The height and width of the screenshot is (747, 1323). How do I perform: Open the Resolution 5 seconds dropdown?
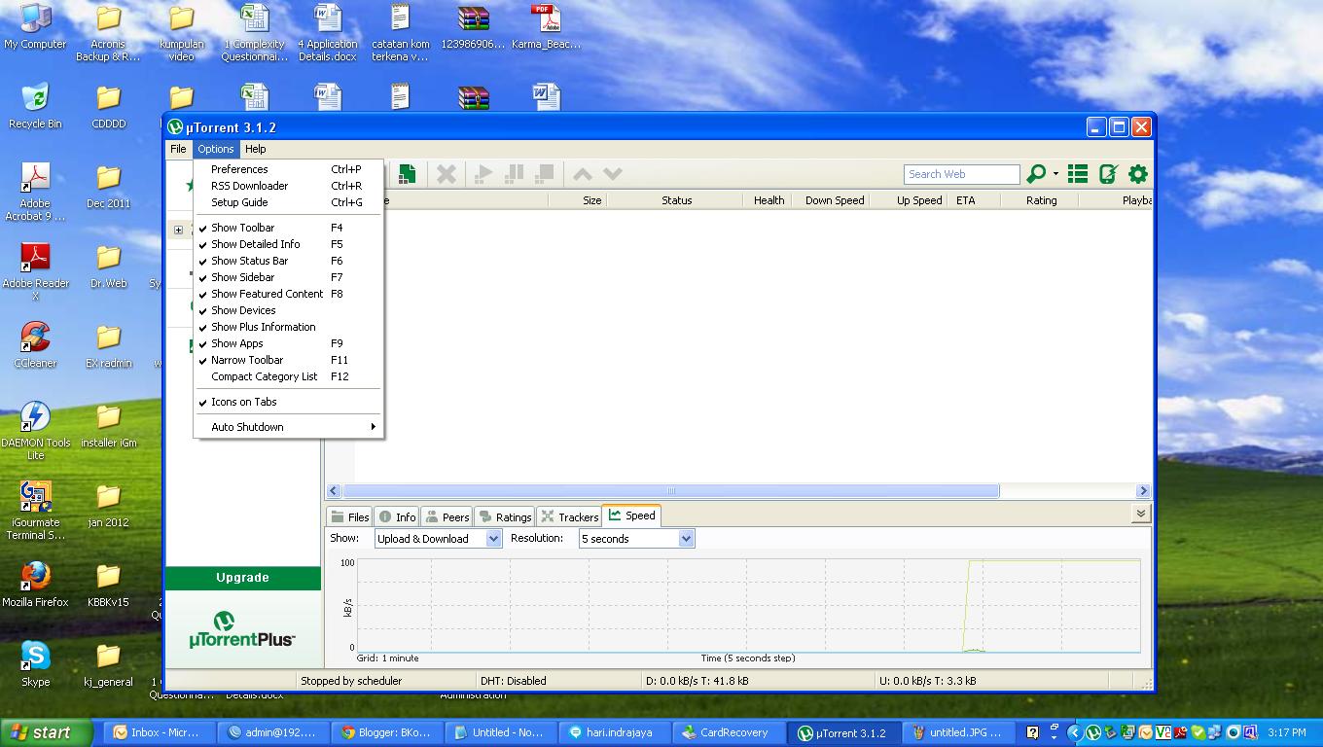point(636,539)
